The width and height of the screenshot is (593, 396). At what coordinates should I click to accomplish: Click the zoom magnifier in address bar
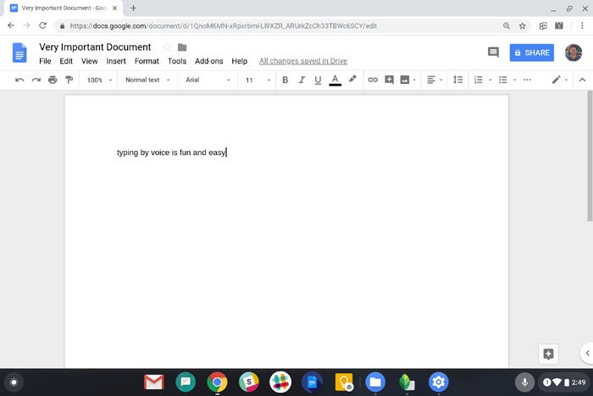507,25
